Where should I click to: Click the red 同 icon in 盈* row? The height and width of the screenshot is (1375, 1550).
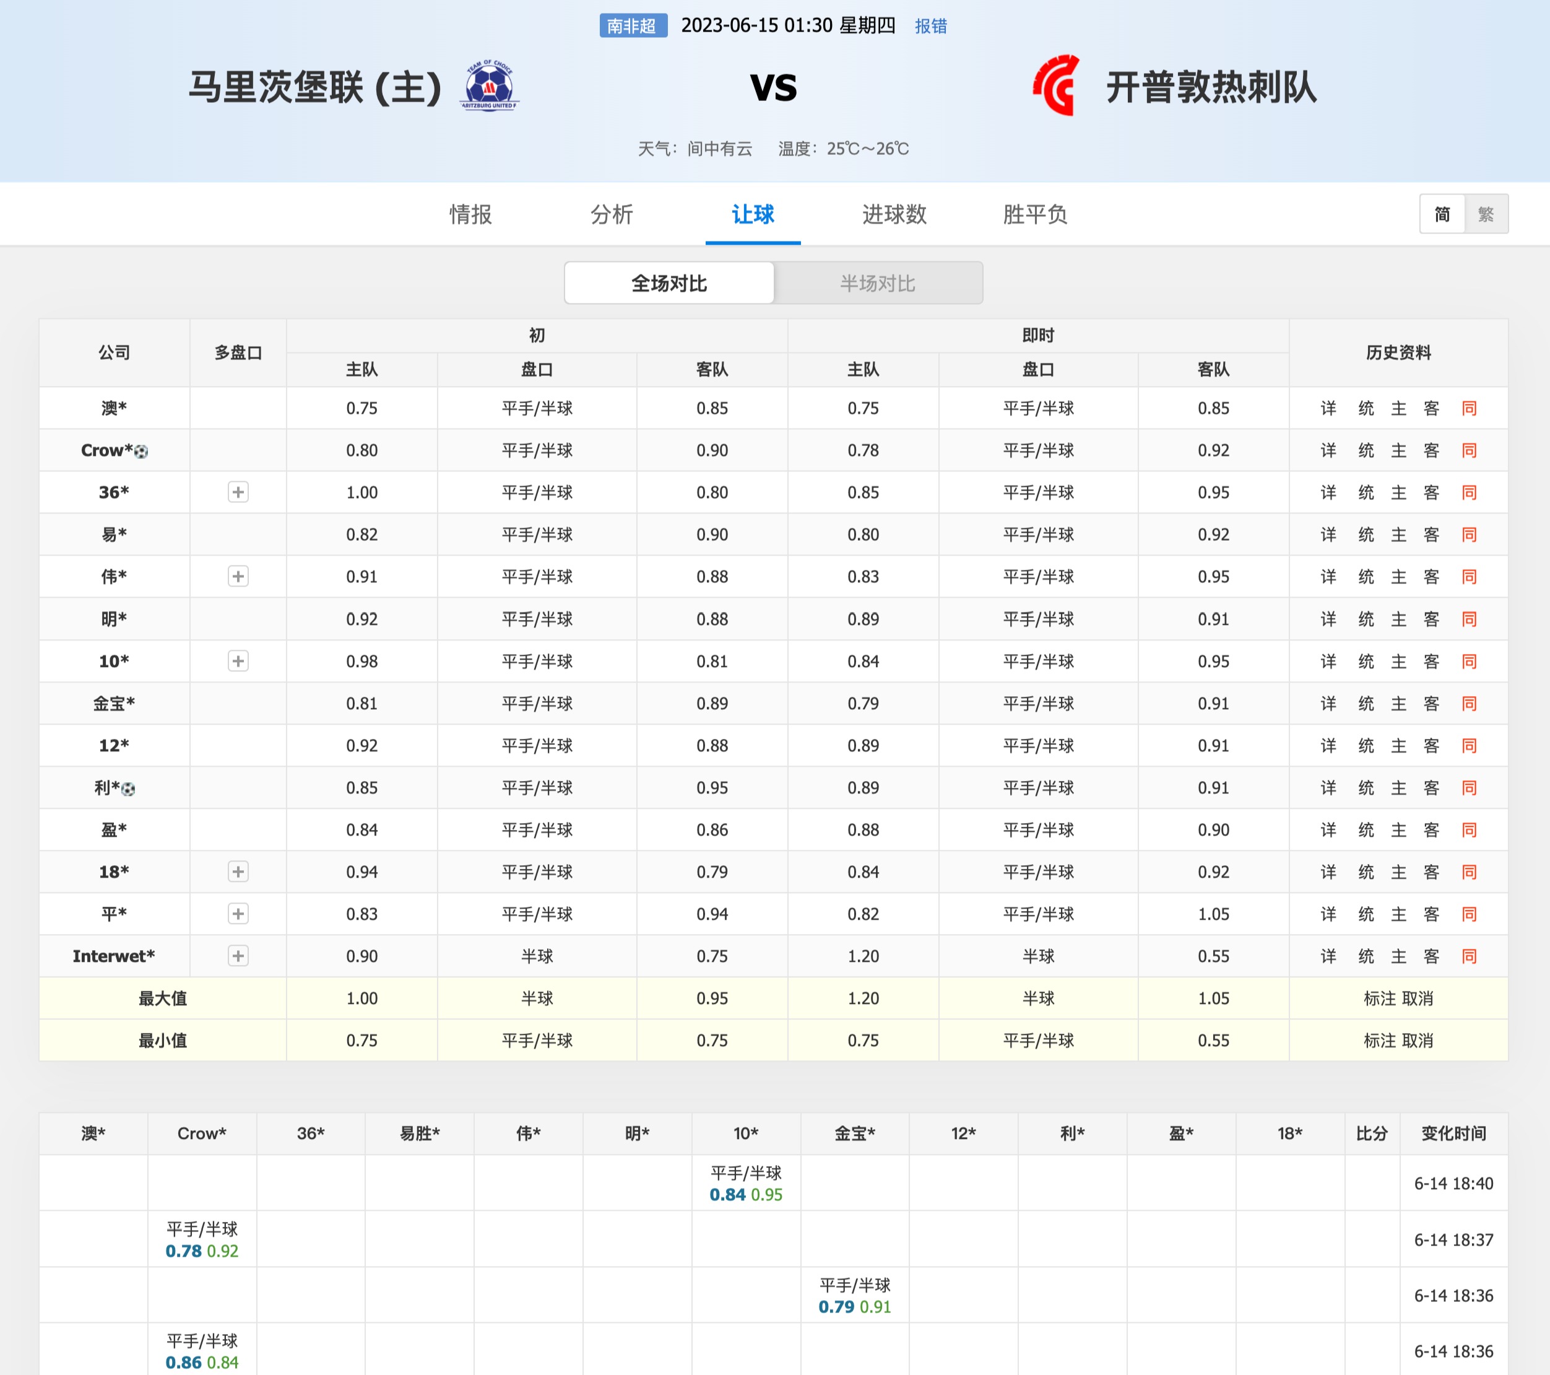[1469, 829]
